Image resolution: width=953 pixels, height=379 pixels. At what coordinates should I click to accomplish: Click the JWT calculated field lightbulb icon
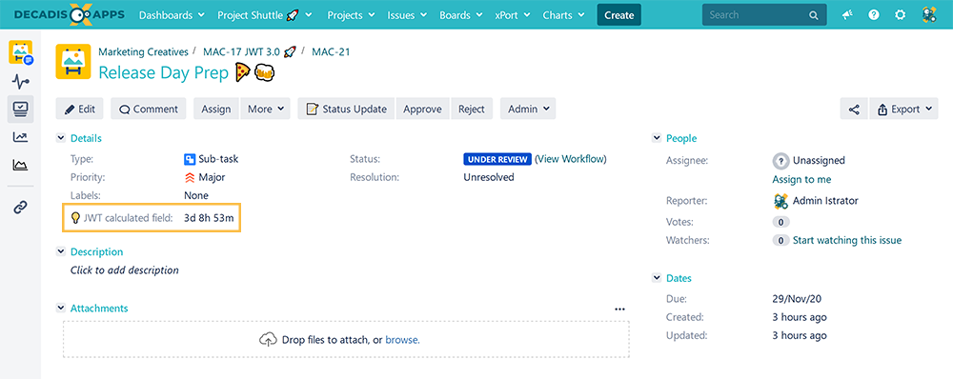[75, 217]
